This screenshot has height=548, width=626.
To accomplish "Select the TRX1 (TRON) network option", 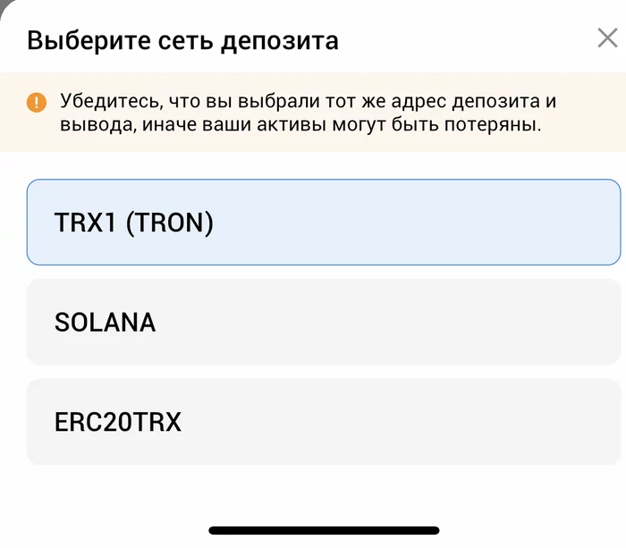I will tap(324, 222).
